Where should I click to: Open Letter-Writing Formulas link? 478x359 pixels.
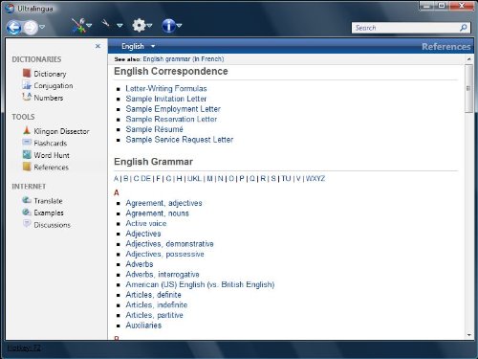166,88
